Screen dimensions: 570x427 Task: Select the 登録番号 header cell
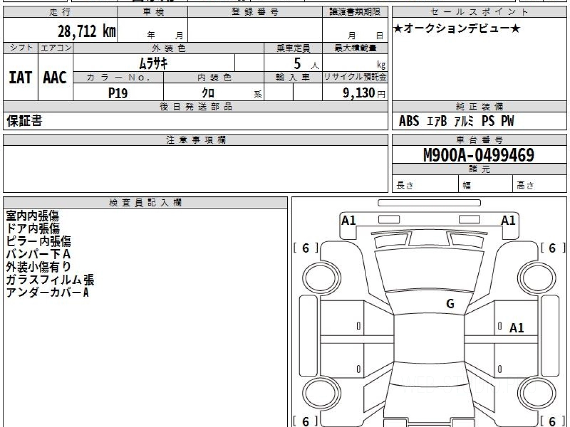point(255,12)
